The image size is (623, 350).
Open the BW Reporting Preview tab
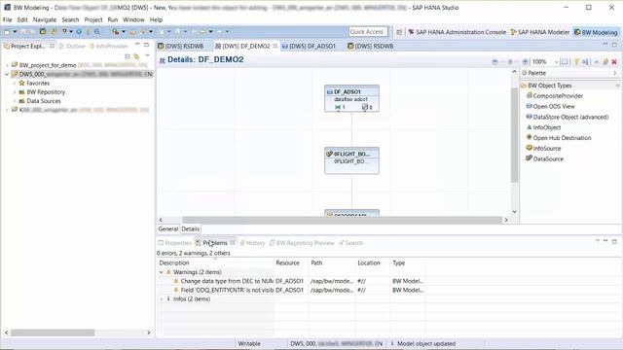(302, 243)
